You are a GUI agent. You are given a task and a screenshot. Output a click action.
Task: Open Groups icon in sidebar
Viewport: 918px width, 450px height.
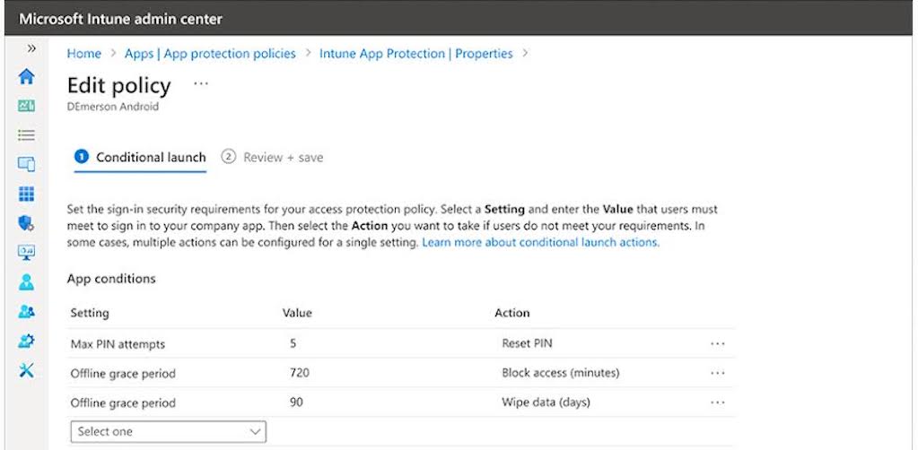click(x=26, y=312)
